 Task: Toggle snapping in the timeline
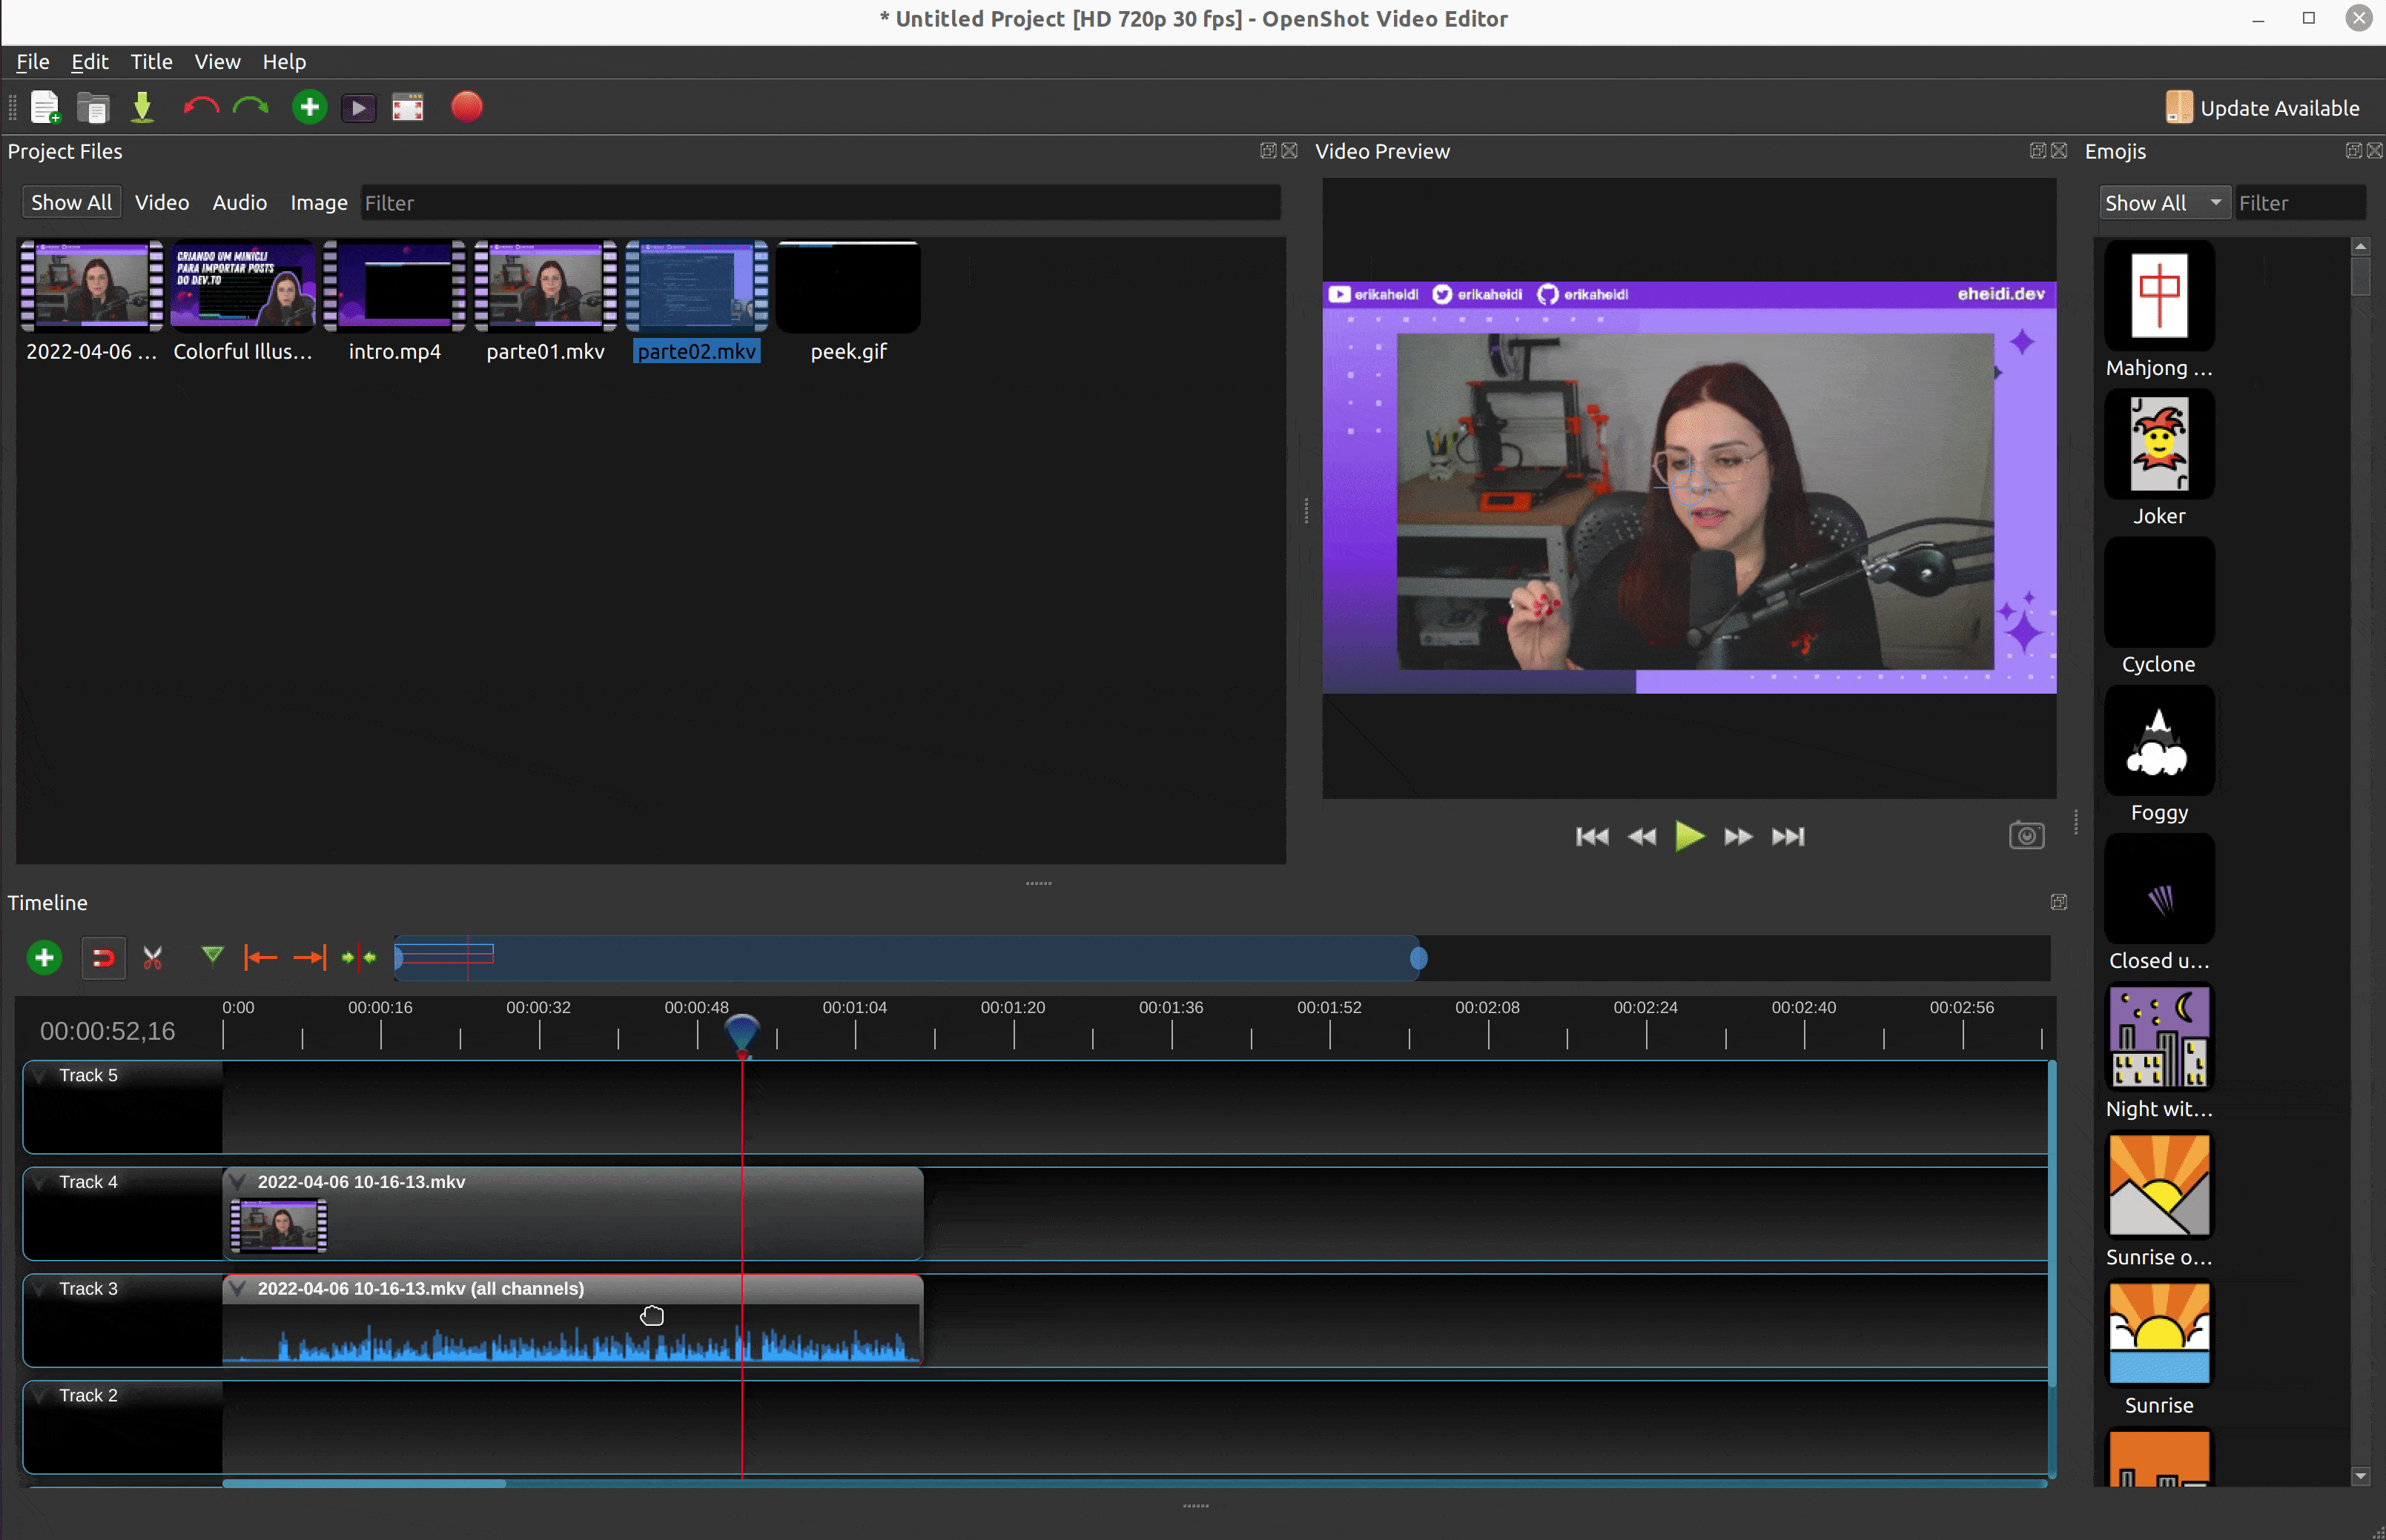pos(103,957)
